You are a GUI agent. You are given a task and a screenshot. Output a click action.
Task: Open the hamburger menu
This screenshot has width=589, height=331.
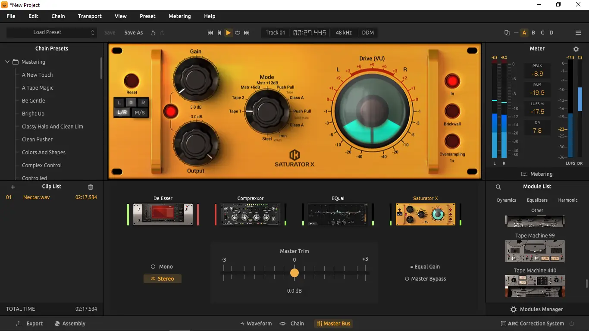[x=578, y=32]
